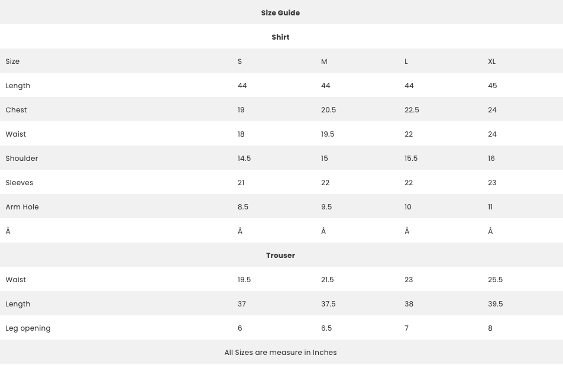Select the Leg opening row label

[x=28, y=328]
